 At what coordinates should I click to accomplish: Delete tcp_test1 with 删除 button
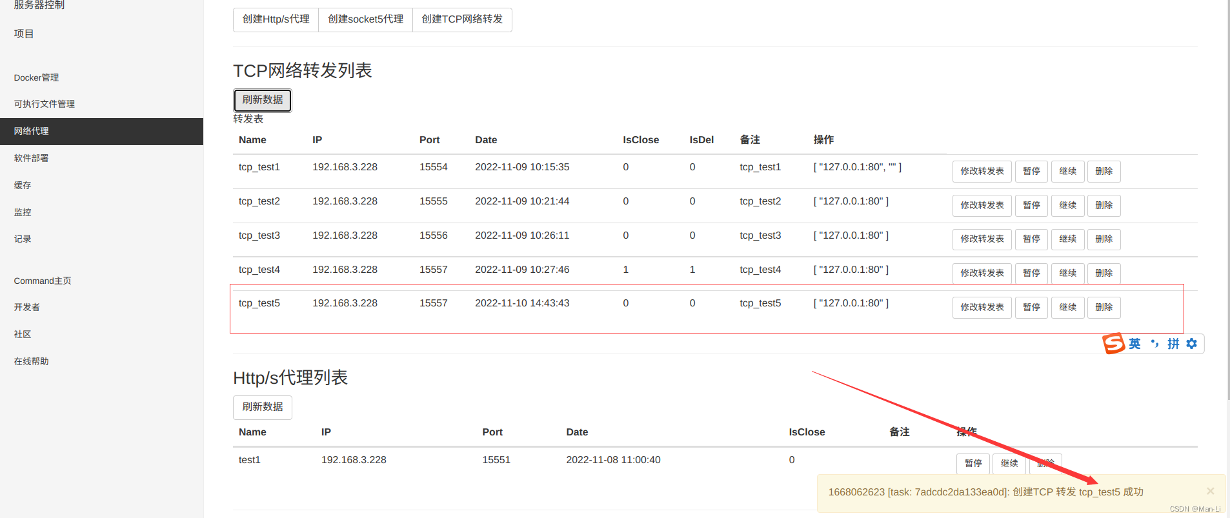(x=1104, y=172)
